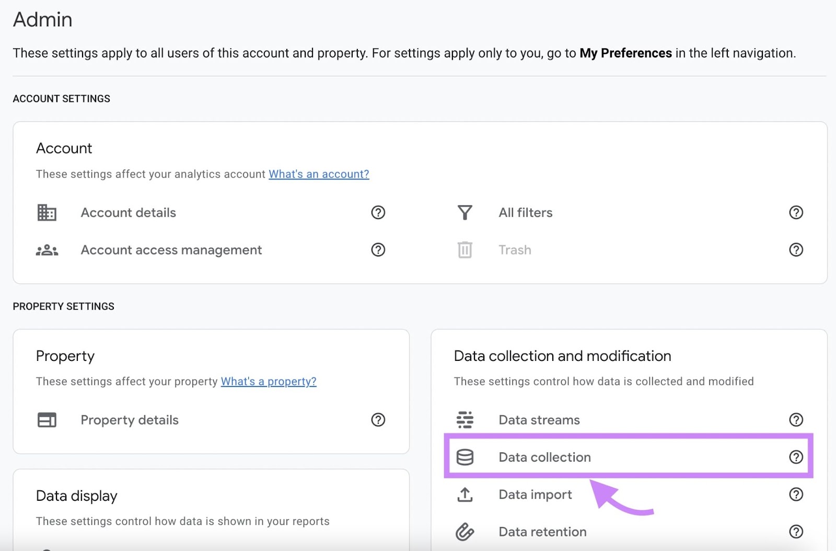836x551 pixels.
Task: Click the Account details building icon
Action: pyautogui.click(x=47, y=213)
